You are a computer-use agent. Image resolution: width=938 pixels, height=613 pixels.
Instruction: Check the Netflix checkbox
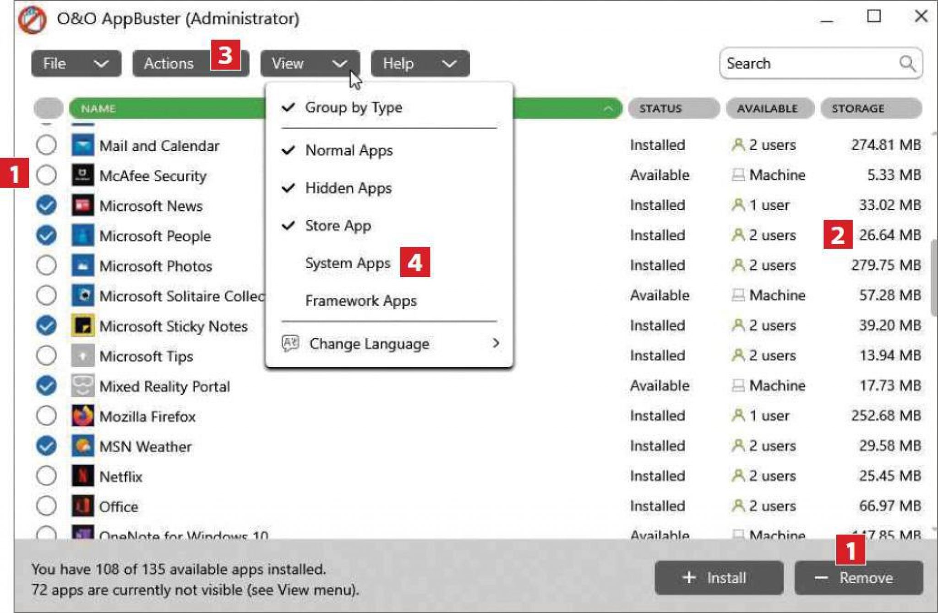coord(46,477)
